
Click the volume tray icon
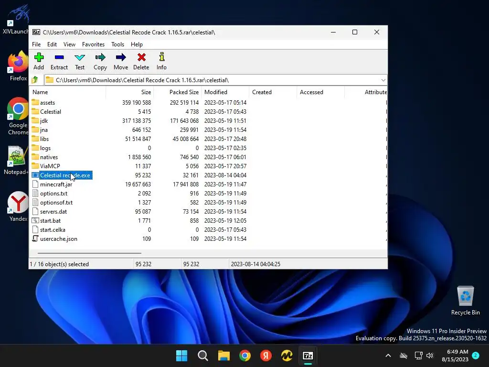[430, 356]
